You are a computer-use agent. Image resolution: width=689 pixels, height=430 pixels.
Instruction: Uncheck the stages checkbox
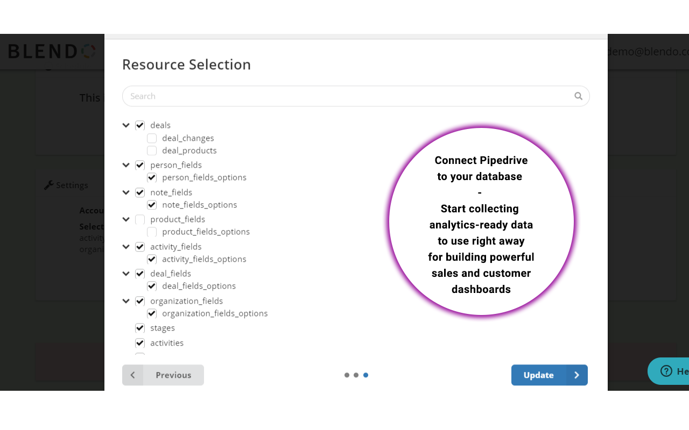click(x=140, y=327)
